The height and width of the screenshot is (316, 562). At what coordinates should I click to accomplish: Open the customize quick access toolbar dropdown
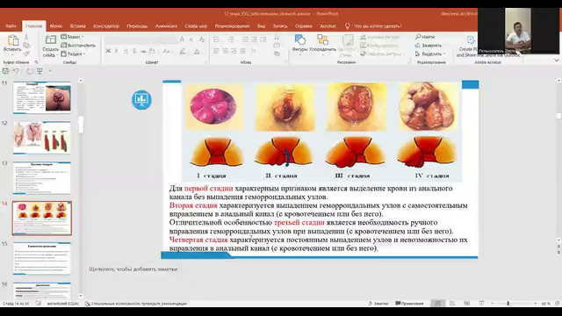pos(50,71)
